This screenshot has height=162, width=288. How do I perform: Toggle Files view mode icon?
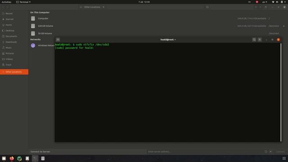[x=256, y=7]
